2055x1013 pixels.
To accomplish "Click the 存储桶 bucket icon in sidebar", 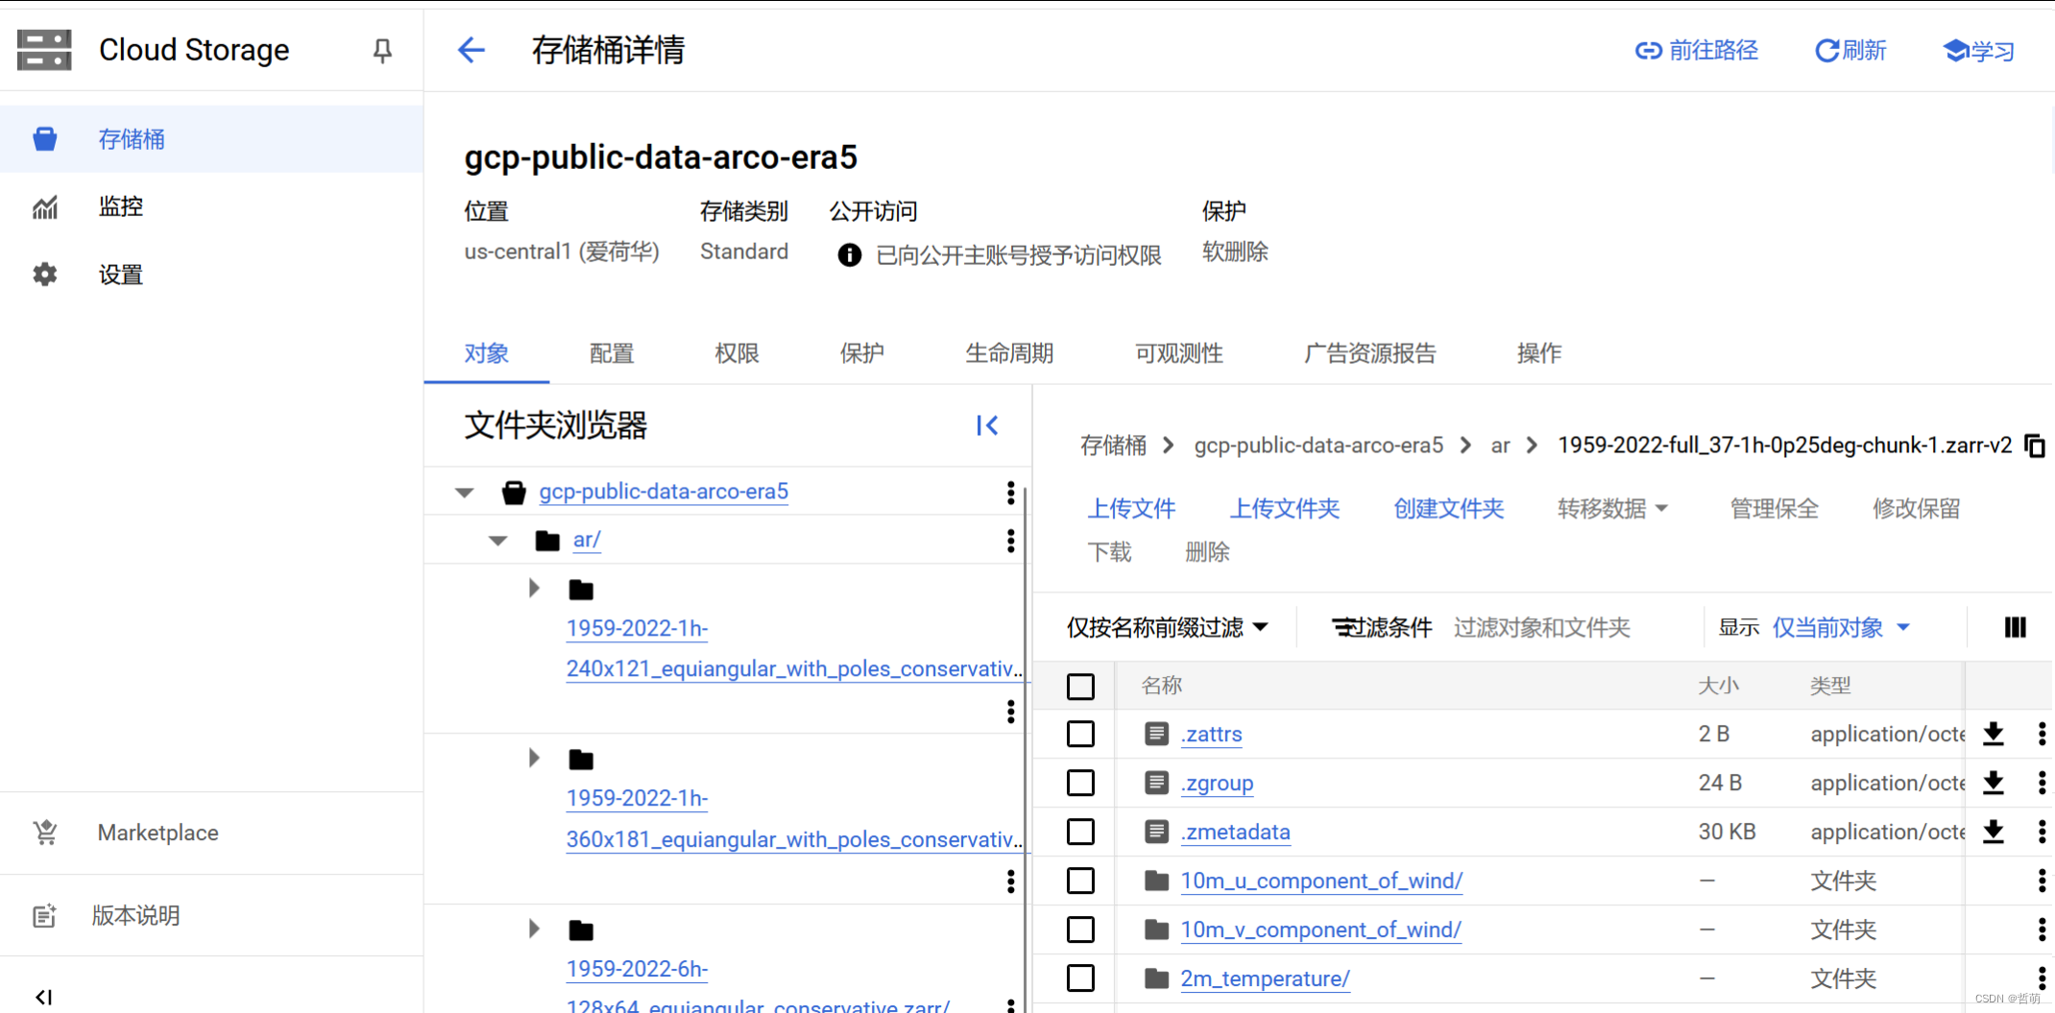I will tap(44, 139).
